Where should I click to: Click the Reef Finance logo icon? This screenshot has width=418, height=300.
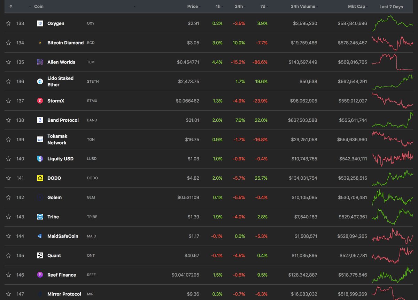click(x=40, y=275)
